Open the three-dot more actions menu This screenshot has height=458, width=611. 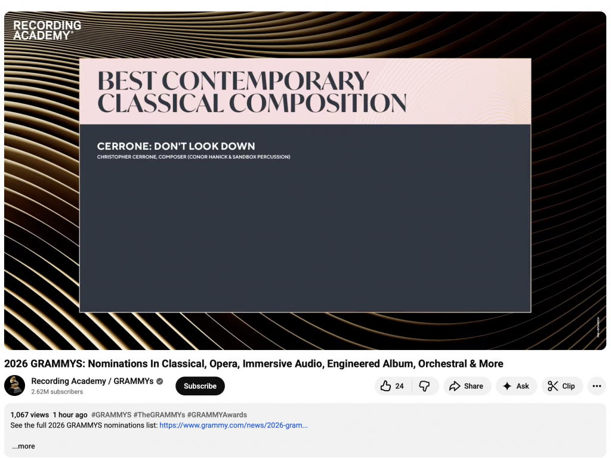pos(597,386)
